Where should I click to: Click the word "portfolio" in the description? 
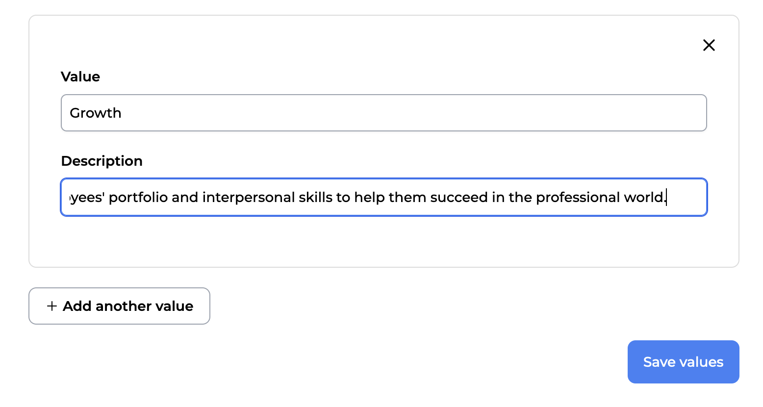coord(138,197)
